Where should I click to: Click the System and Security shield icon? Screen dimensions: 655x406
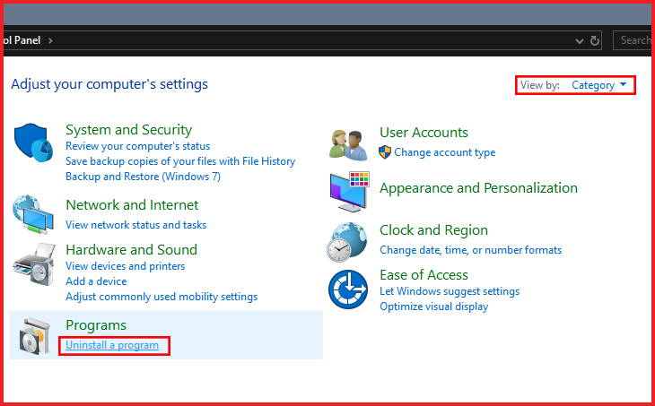(33, 143)
